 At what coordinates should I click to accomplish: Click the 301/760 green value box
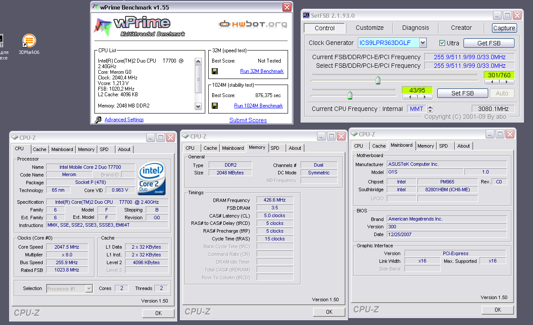(499, 75)
